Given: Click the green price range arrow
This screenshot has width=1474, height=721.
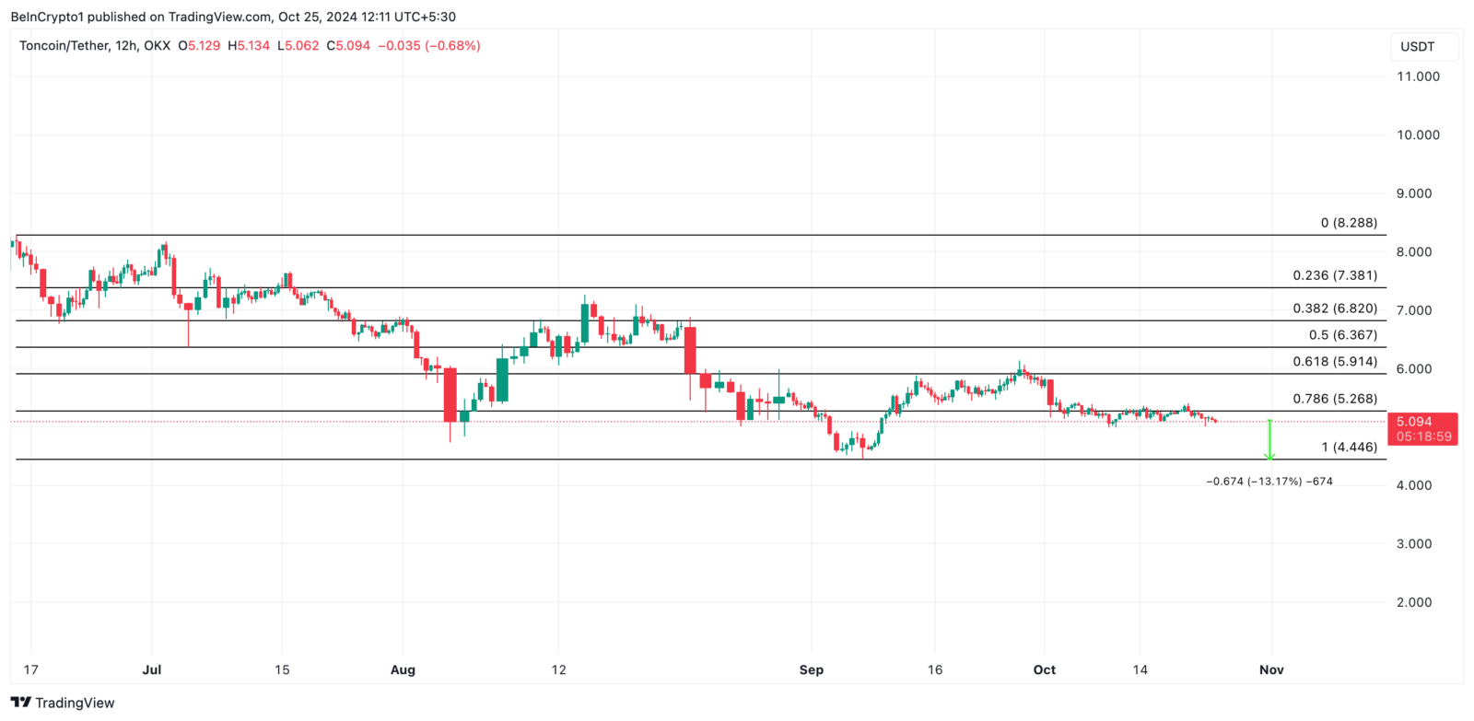Looking at the screenshot, I should [1269, 440].
